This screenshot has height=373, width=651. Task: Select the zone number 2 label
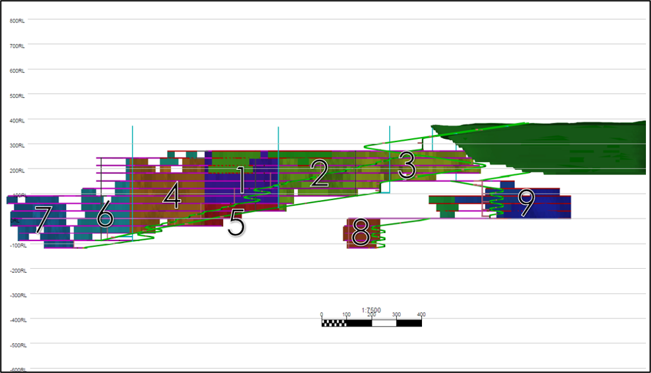(320, 174)
